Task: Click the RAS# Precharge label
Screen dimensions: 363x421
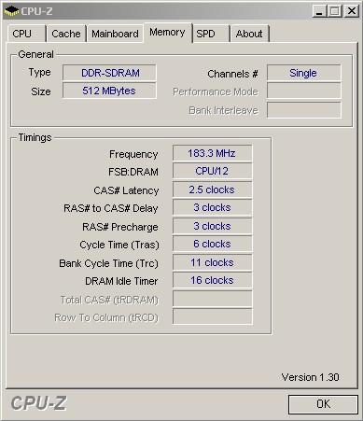Action: click(120, 227)
